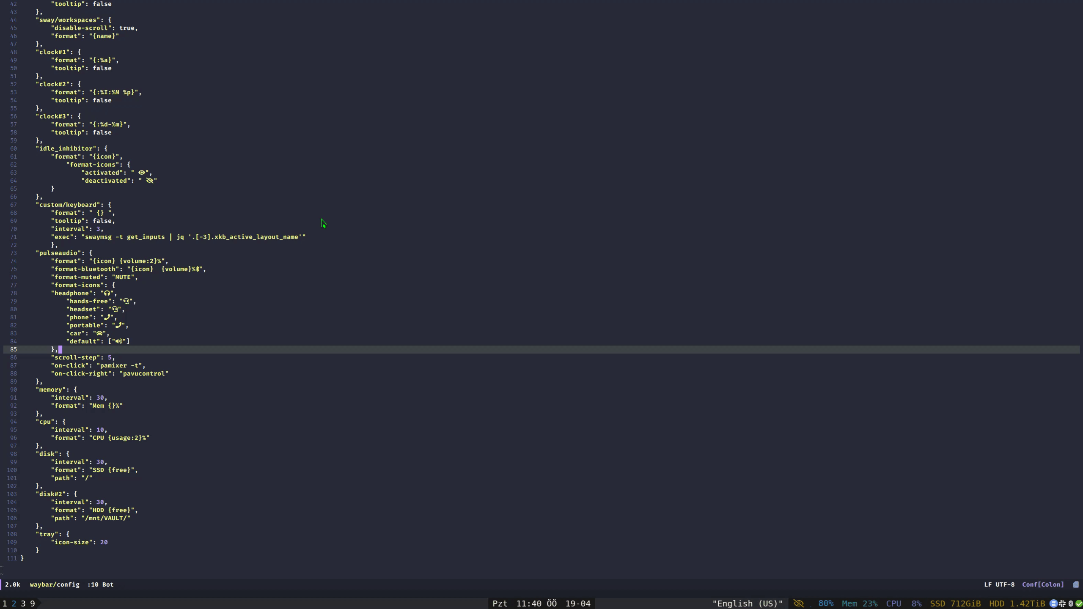Click the icon-size value 20

coord(104,542)
